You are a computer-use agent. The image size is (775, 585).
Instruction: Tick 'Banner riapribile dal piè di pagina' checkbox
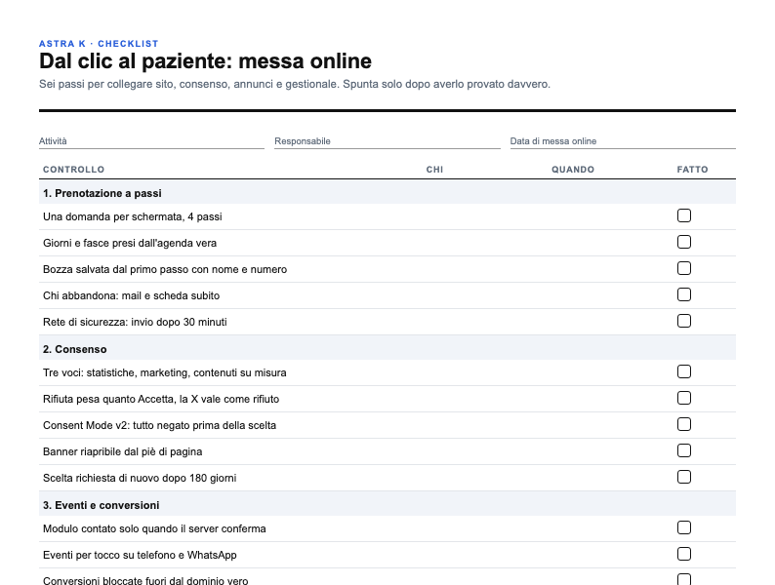pos(684,450)
